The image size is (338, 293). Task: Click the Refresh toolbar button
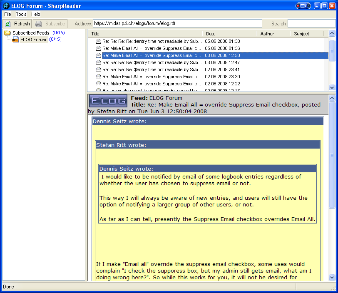[17, 24]
